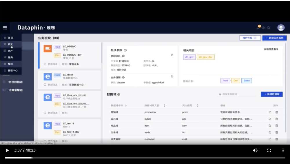
Task: Click the LD_HDEMO truck icon
Action: (48, 48)
